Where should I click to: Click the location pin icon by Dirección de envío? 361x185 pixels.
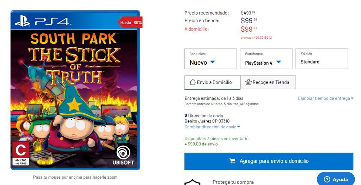pyautogui.click(x=186, y=116)
